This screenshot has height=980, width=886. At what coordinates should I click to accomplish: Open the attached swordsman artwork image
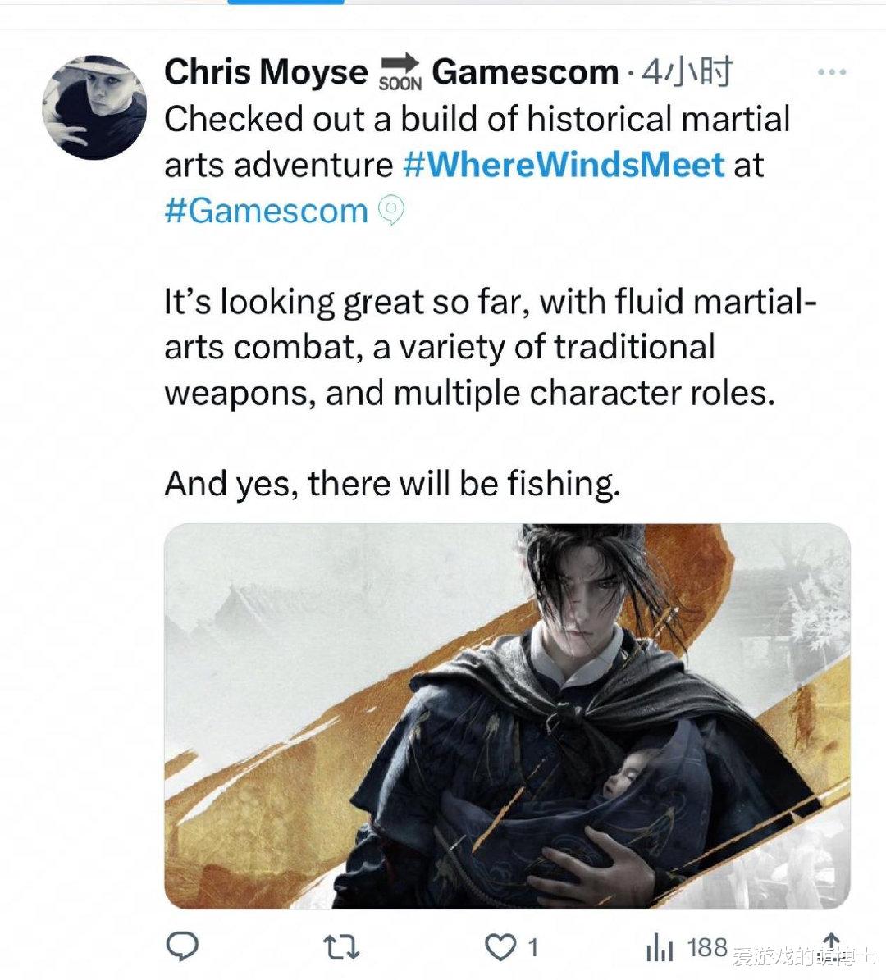coord(507,716)
